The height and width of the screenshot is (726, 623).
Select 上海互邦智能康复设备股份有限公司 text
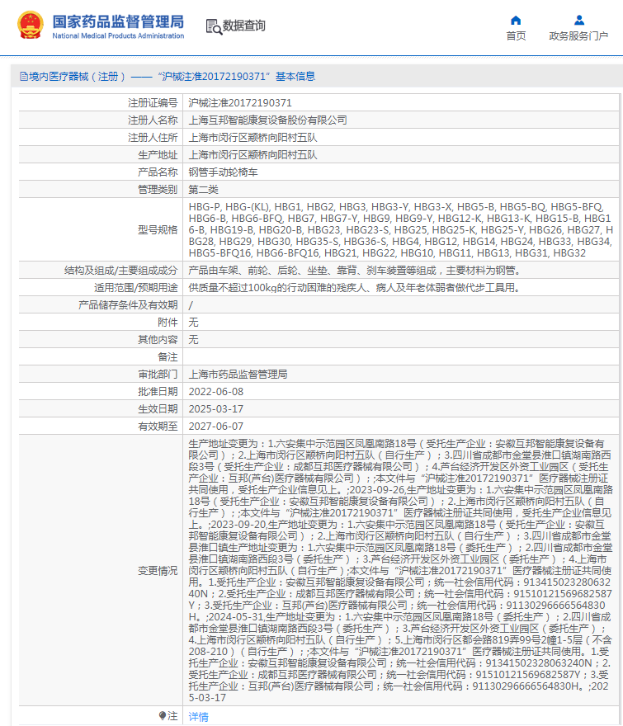[267, 120]
